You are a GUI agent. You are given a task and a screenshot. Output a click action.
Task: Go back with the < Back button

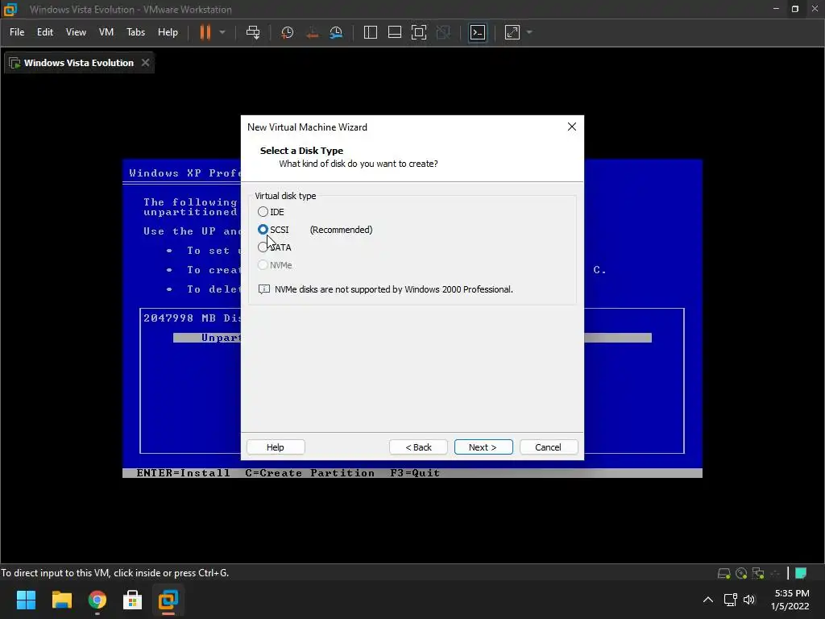[418, 447]
